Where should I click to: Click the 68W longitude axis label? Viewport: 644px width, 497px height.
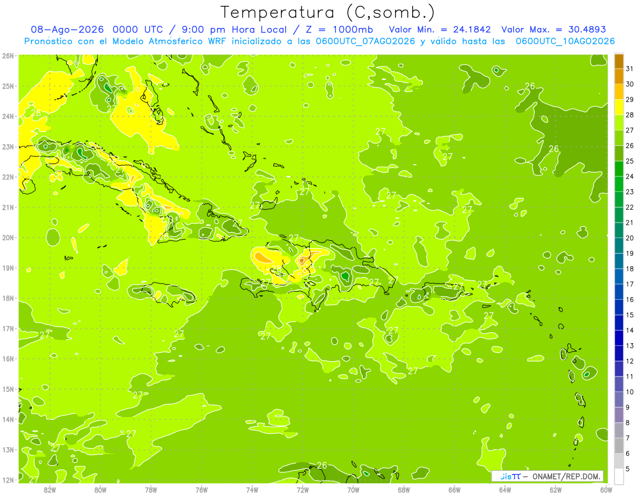coord(404,489)
